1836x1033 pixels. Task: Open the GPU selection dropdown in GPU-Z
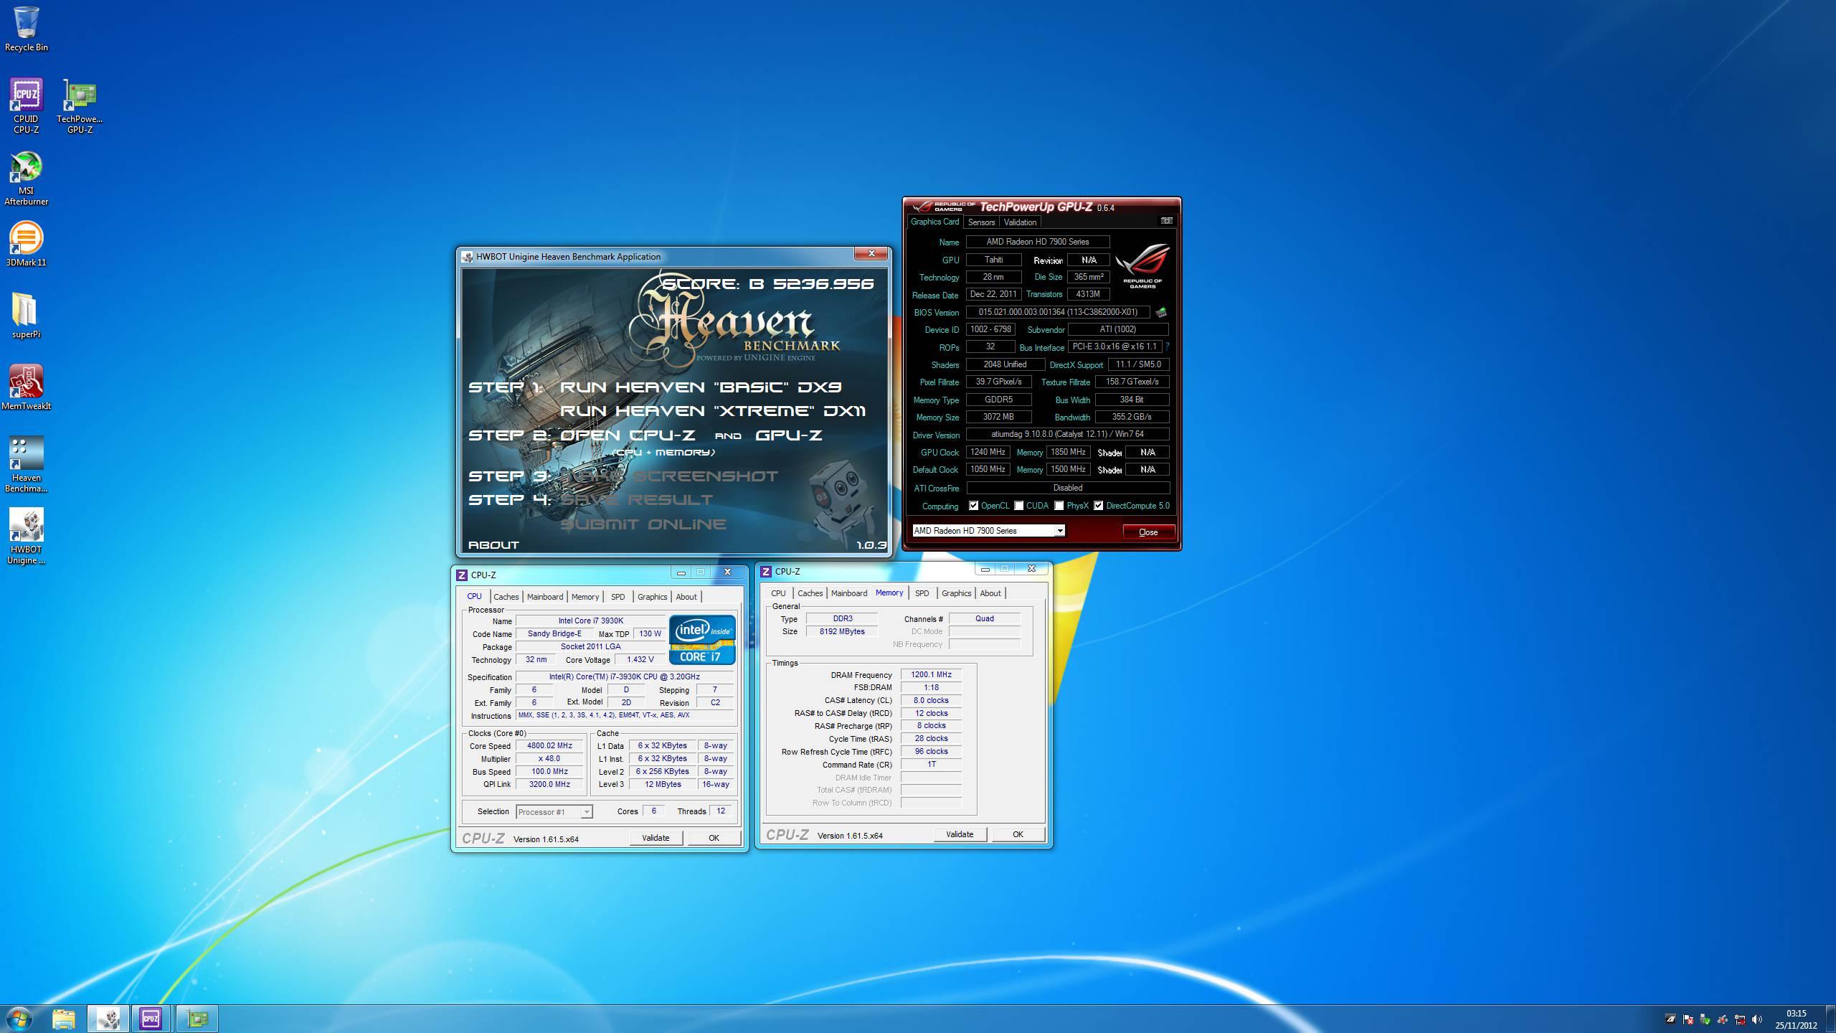988,531
